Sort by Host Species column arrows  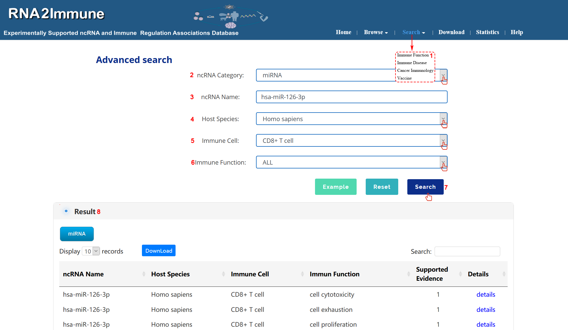click(223, 274)
